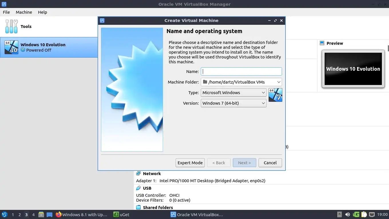Click the eject removable media tray icon
This screenshot has width=389, height=219.
click(340, 214)
